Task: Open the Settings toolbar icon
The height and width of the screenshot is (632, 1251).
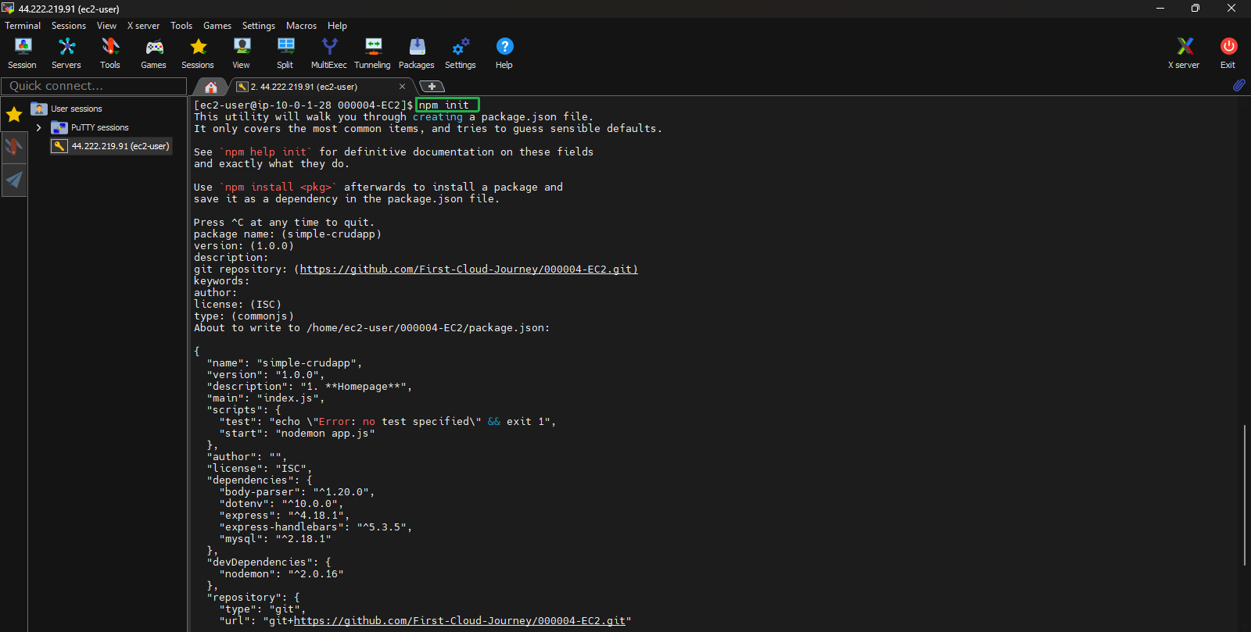Action: pyautogui.click(x=461, y=53)
